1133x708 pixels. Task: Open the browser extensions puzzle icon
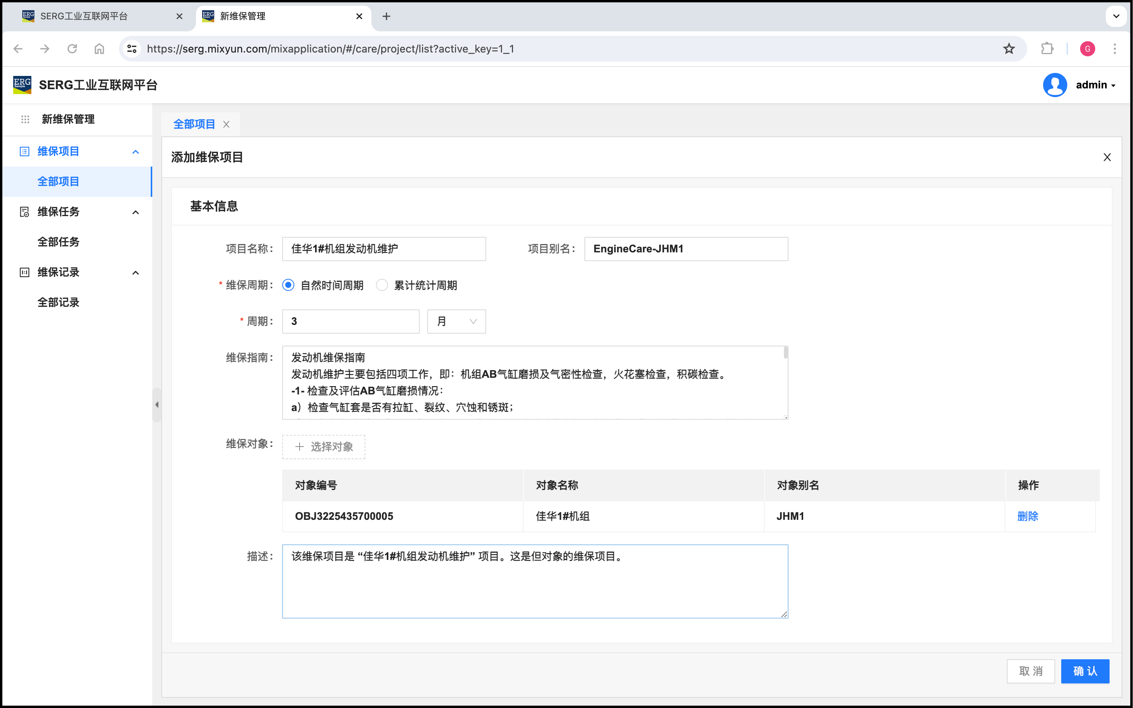point(1047,49)
